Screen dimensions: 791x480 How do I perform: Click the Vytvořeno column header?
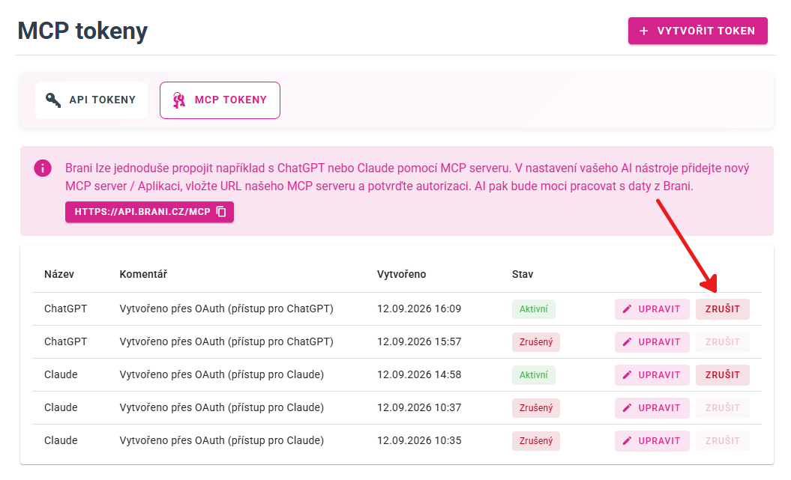[402, 274]
